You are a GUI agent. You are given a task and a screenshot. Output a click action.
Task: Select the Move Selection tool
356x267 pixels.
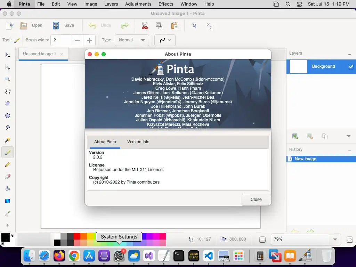tap(8, 67)
